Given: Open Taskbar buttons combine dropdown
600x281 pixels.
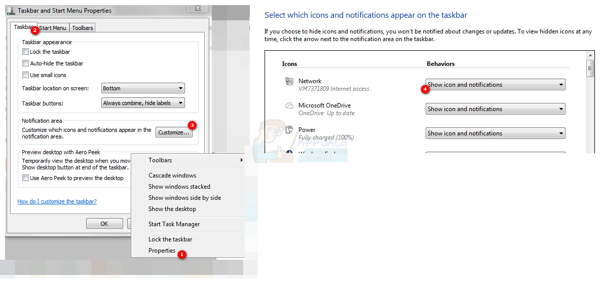Looking at the screenshot, I should click(143, 103).
